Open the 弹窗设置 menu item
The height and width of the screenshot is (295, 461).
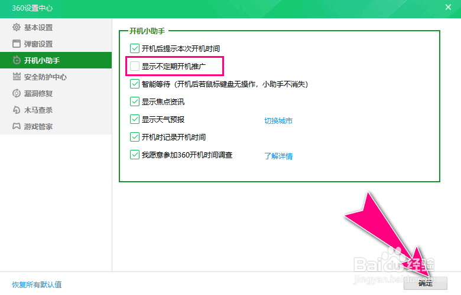(x=56, y=44)
